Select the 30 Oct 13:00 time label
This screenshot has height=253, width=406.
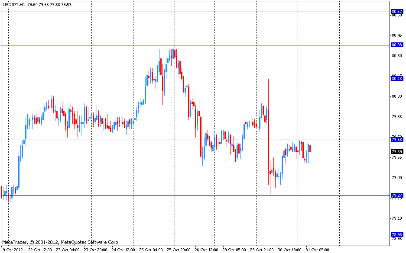point(290,250)
